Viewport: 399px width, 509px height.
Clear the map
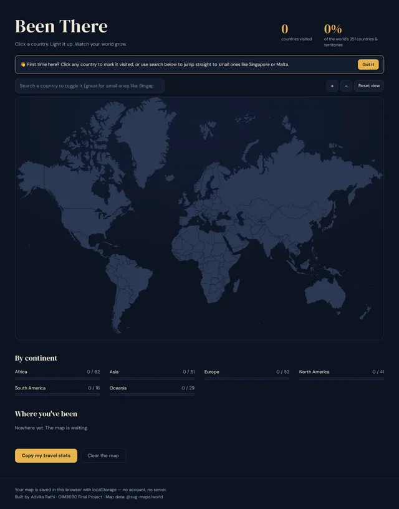click(103, 456)
